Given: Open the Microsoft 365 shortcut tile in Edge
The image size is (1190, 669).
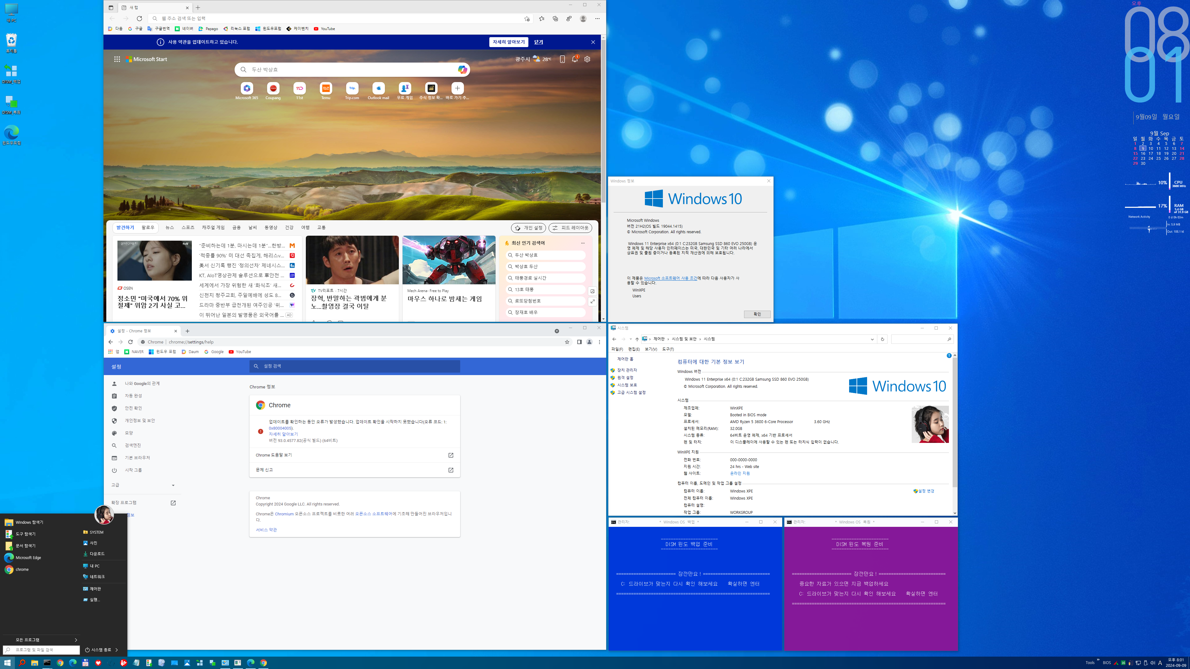Looking at the screenshot, I should 247,91.
